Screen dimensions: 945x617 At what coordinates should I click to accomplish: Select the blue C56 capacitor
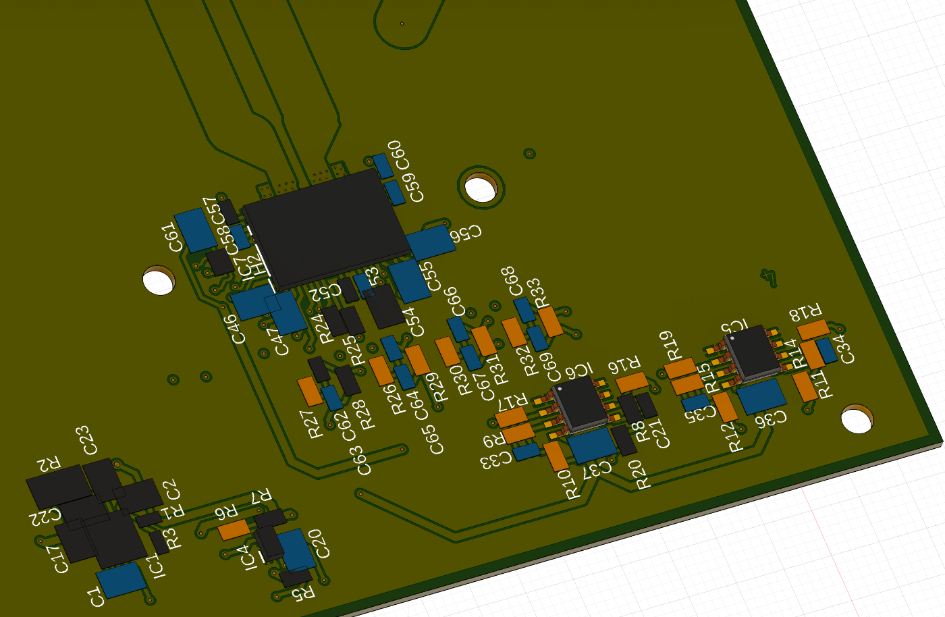tap(429, 242)
